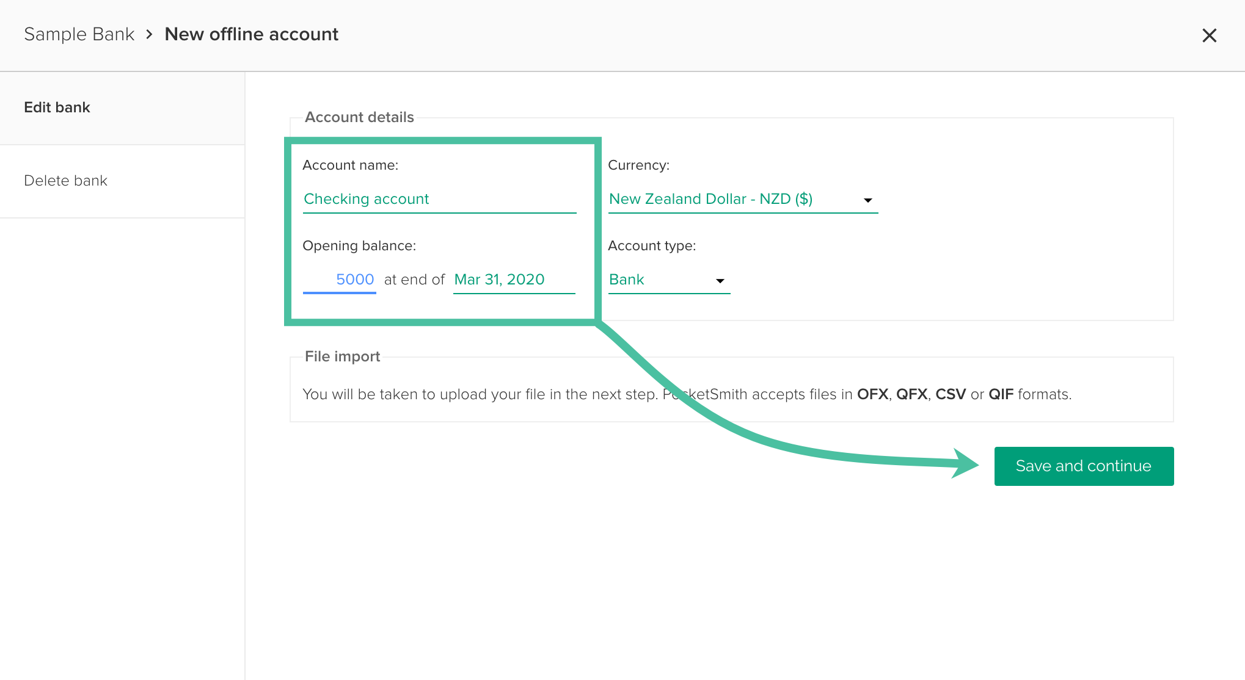Click the breadcrumb chevron separator
The width and height of the screenshot is (1245, 680).
[x=149, y=35]
